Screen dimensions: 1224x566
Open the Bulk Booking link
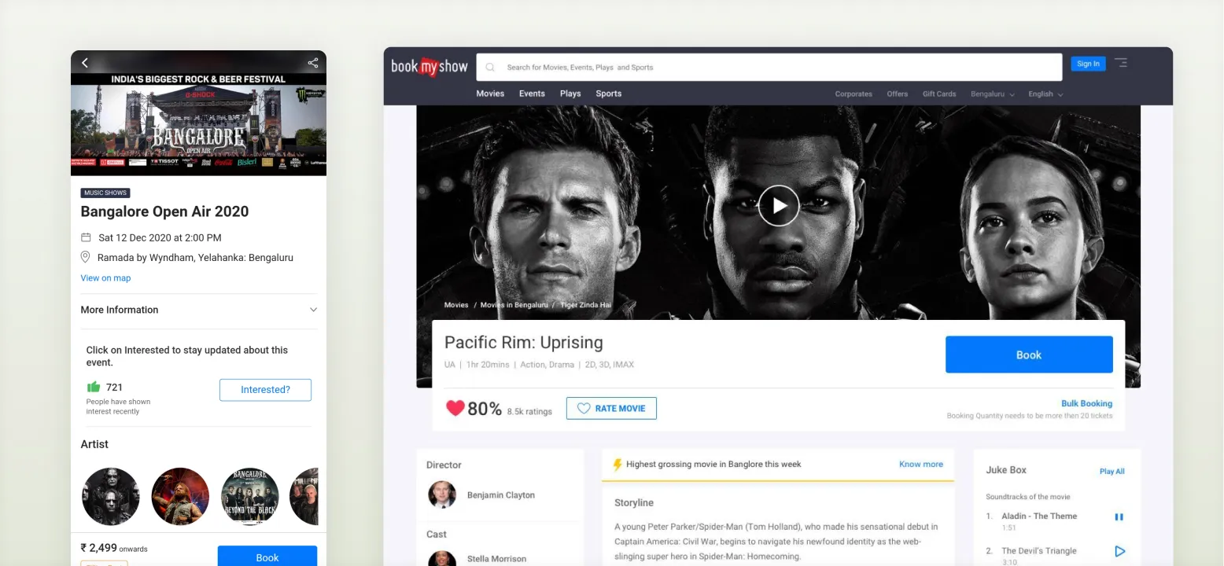1086,403
